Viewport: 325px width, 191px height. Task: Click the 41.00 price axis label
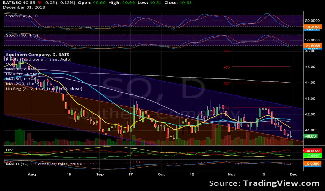(310, 130)
